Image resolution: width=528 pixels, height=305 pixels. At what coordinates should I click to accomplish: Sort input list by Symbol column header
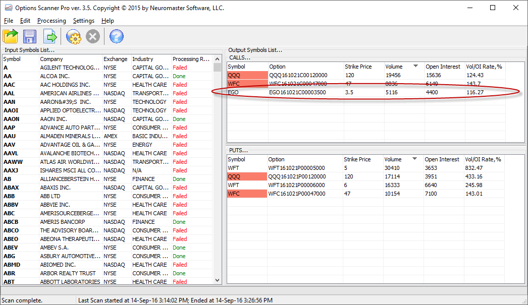click(x=20, y=59)
